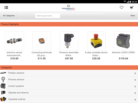Tap the Operate and observe icon
138x103 pixels.
(x=3, y=93)
